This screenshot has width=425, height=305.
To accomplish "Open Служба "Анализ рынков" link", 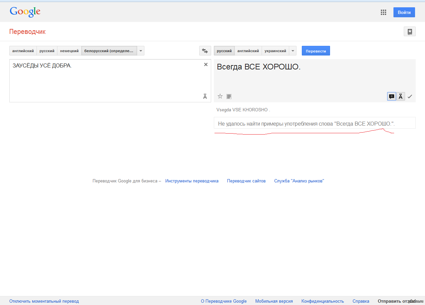I will (x=299, y=181).
